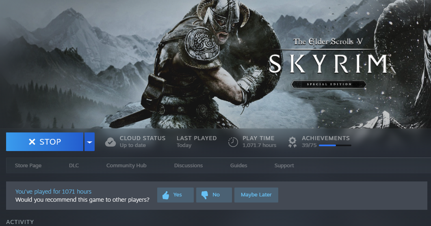Click the cloud status checkmark icon
This screenshot has width=431, height=226.
(110, 142)
